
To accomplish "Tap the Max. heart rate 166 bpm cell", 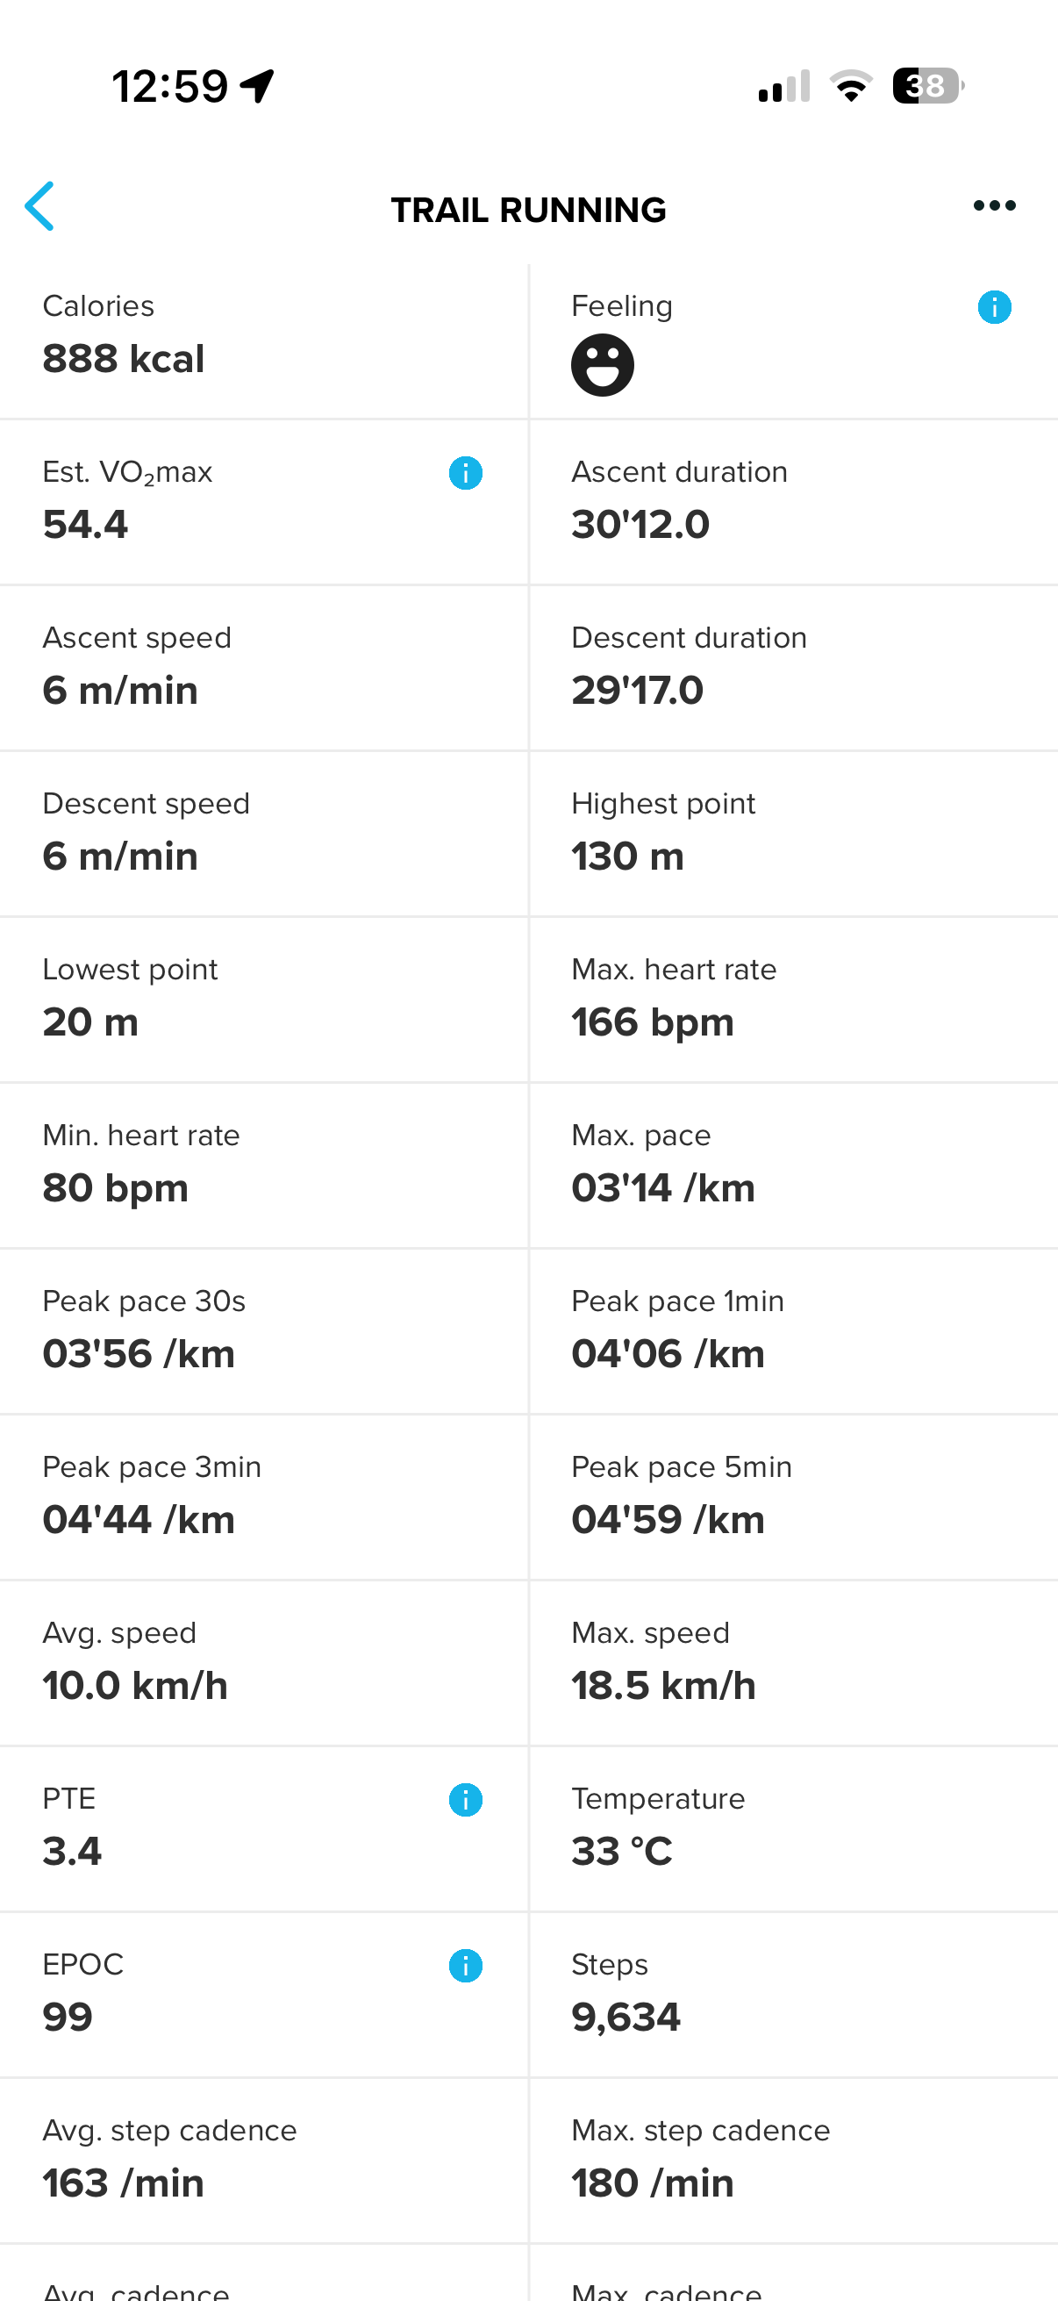I will point(793,999).
